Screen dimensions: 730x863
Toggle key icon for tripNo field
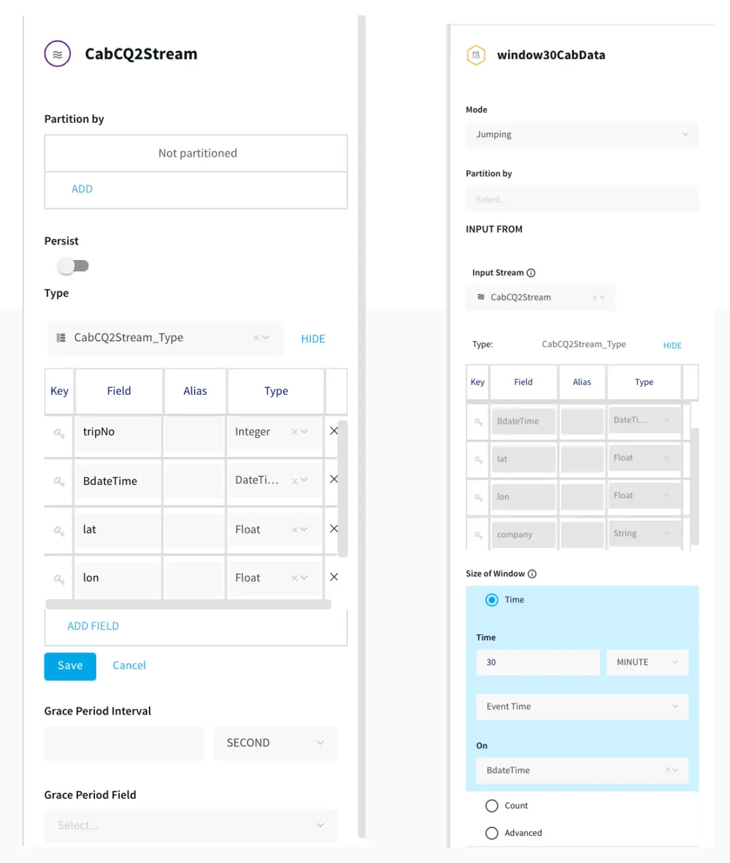[59, 433]
